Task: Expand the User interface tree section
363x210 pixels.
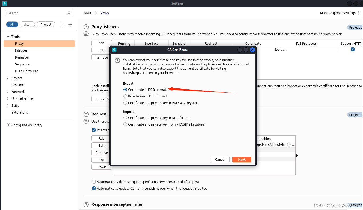Action: 8,99
